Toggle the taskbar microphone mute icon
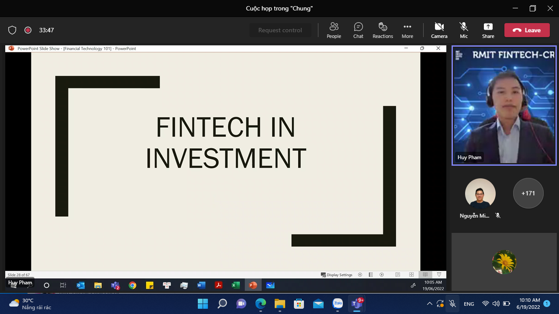The image size is (559, 314). pos(452,304)
